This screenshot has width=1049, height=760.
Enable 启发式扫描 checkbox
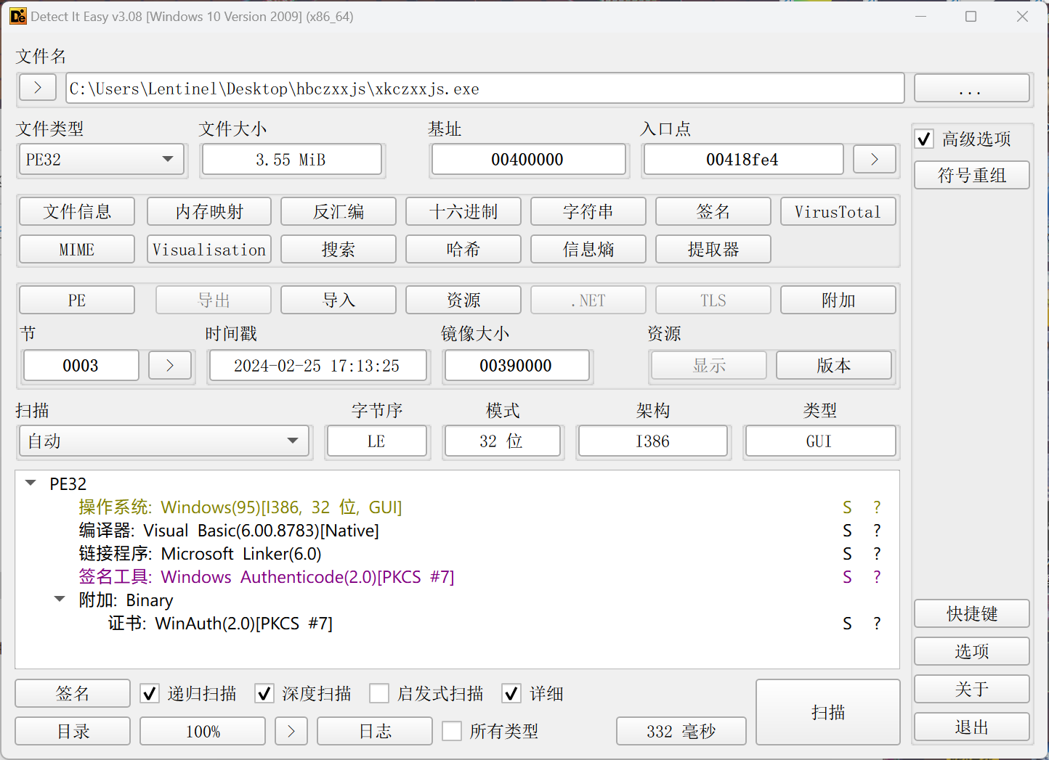[379, 694]
